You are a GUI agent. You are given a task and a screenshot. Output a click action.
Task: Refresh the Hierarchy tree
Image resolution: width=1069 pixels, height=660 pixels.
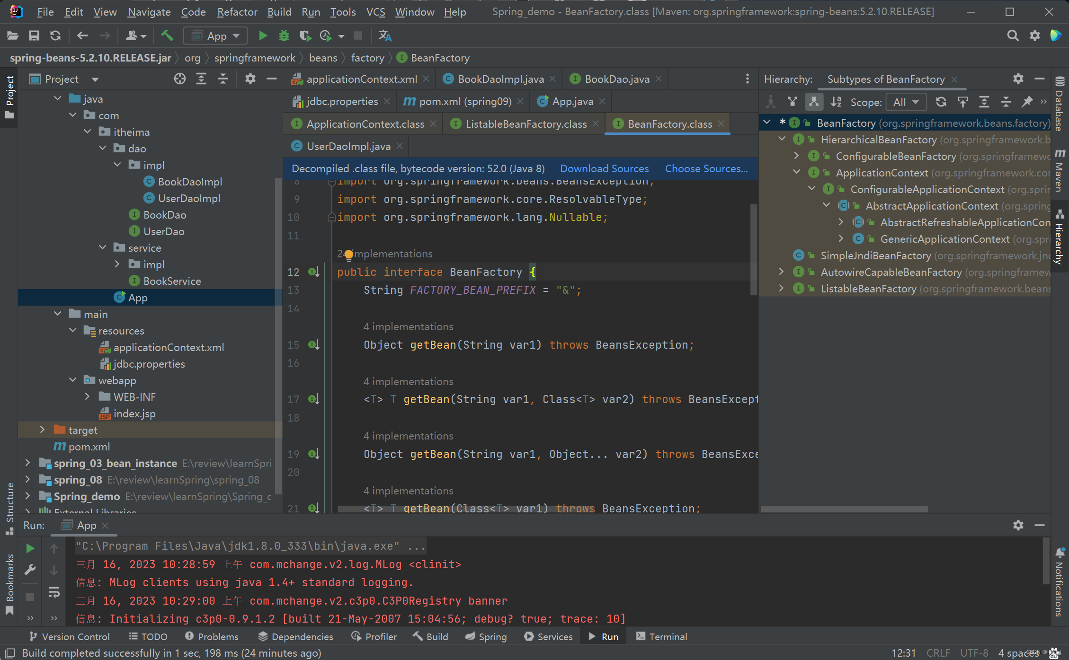[x=941, y=102]
